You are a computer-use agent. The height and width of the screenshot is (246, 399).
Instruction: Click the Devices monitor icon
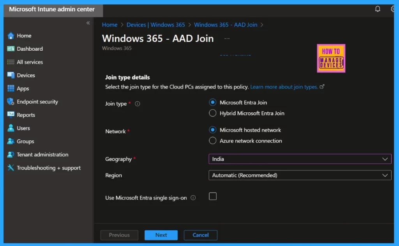pyautogui.click(x=11, y=75)
